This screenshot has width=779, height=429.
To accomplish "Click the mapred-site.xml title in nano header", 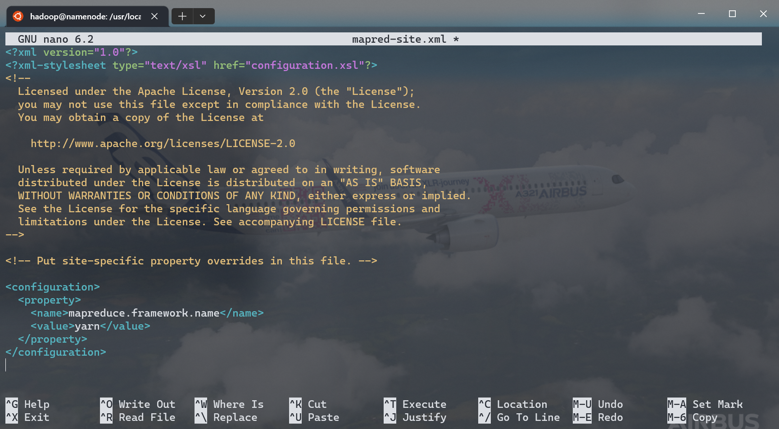I will [x=399, y=39].
